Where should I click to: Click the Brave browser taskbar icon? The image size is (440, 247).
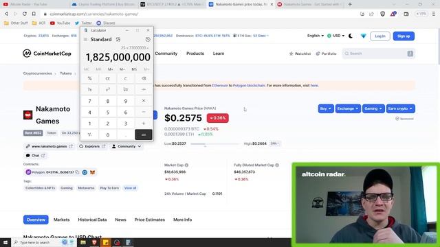tap(94, 242)
